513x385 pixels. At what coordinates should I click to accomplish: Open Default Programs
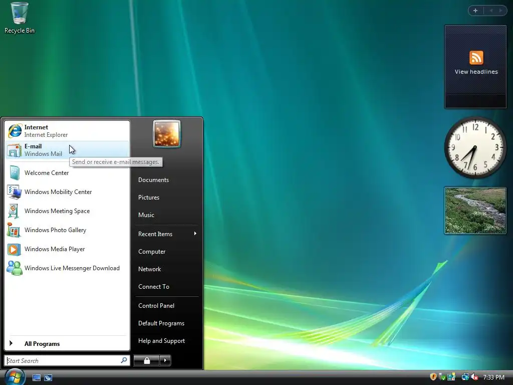(x=167, y=323)
